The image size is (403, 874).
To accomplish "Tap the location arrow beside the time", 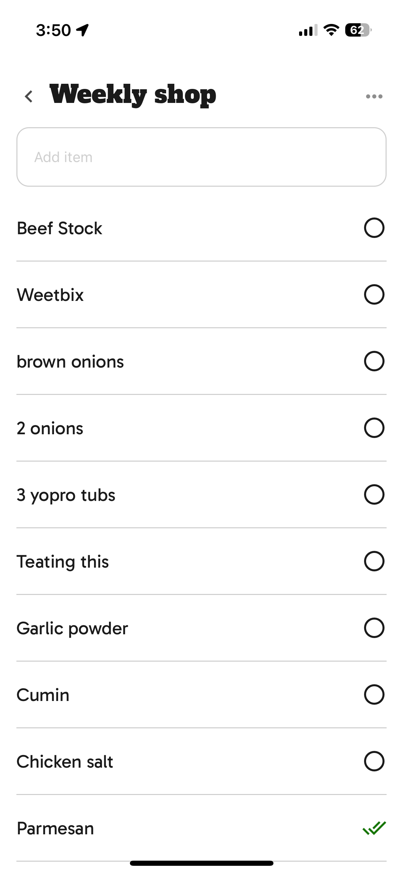I will pyautogui.click(x=82, y=30).
